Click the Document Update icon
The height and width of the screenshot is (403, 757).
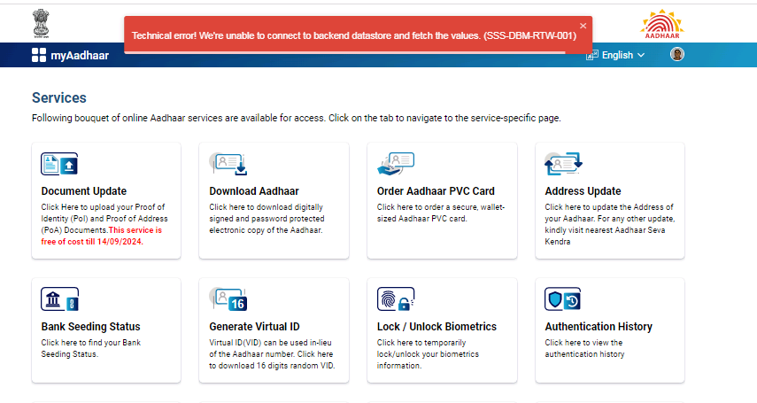(x=59, y=164)
